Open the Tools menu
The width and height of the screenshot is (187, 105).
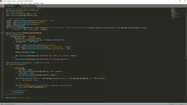[26, 3]
